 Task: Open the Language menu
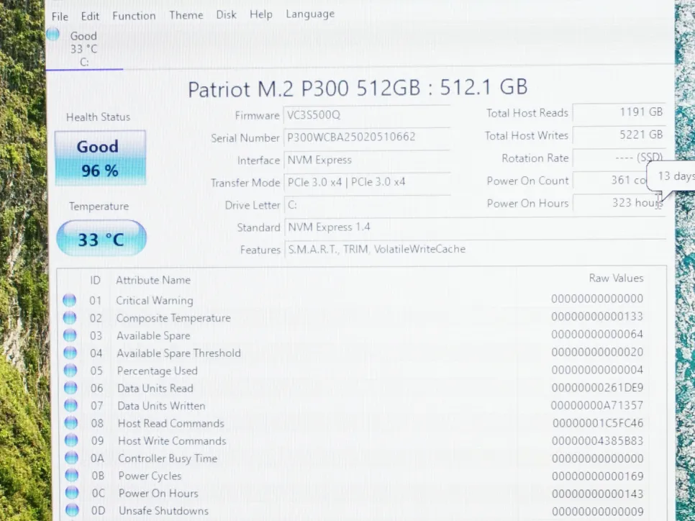[x=310, y=14]
